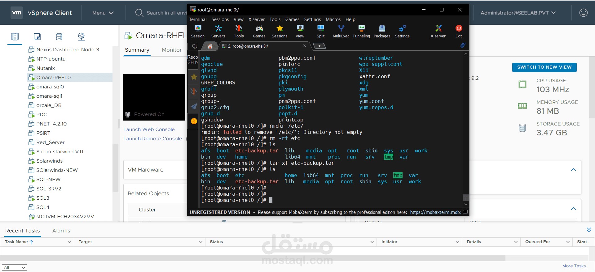
Task: Open the Terminal menu in MobaXterm
Action: click(198, 19)
